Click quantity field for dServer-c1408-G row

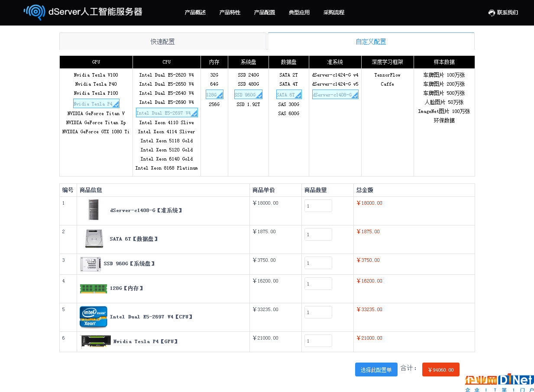coord(318,206)
